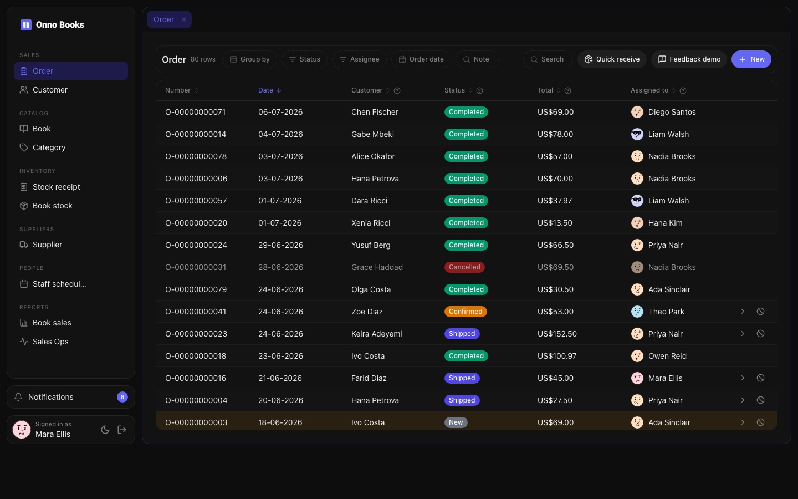Toggle dark mode moon icon
The height and width of the screenshot is (499, 798).
[x=105, y=430]
